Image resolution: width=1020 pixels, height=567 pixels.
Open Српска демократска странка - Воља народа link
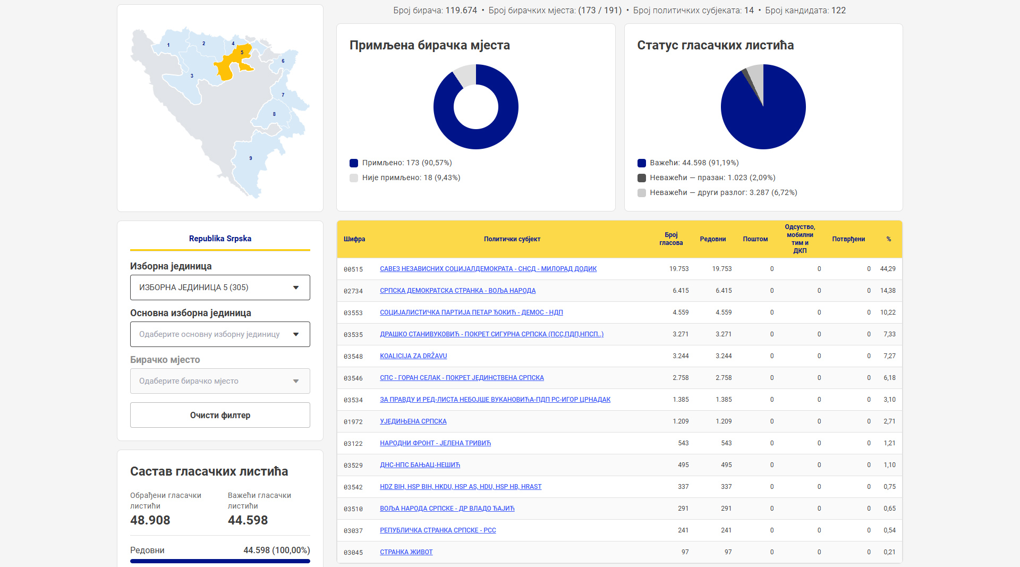[457, 291]
